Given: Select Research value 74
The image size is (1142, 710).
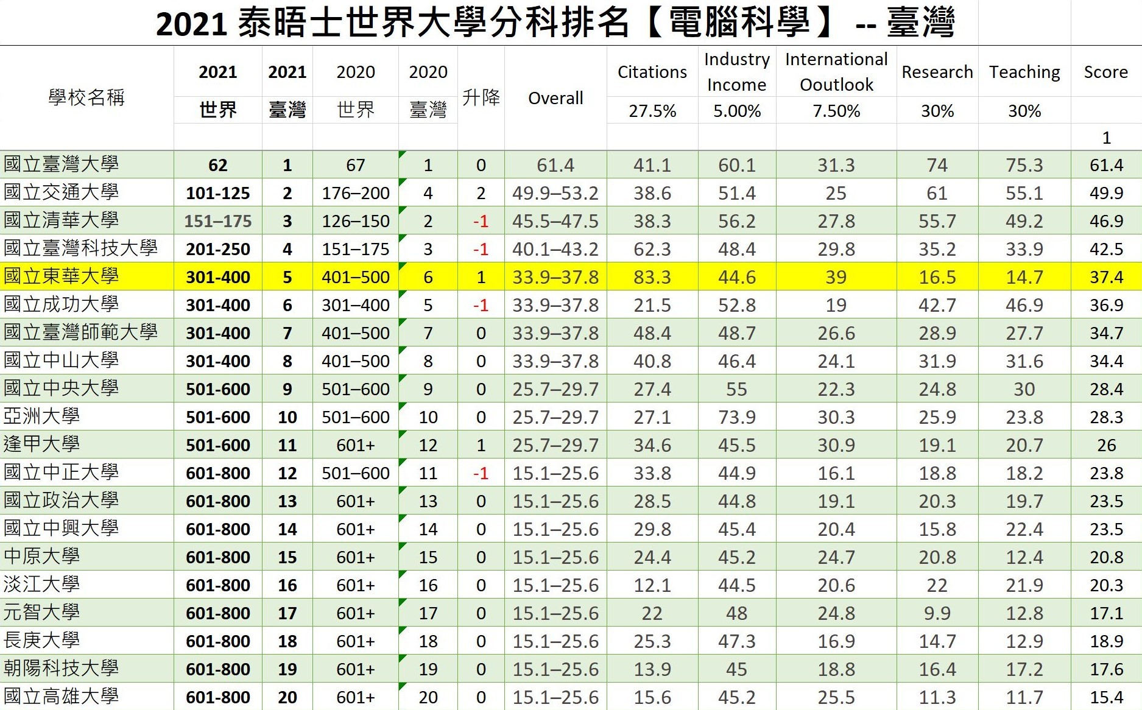Looking at the screenshot, I should (937, 164).
